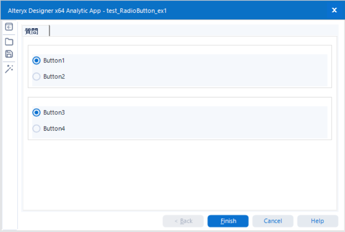
Task: Open Help for the analytic app
Action: [318, 221]
